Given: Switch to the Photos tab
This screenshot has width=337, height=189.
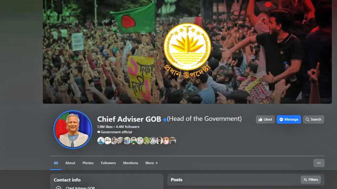Looking at the screenshot, I should pyautogui.click(x=88, y=163).
